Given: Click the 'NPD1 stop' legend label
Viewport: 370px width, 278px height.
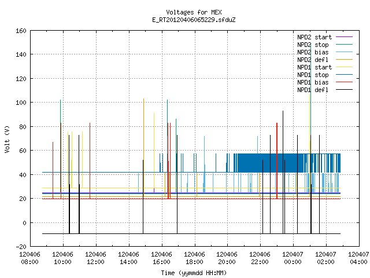Looking at the screenshot, I should tap(313, 75).
